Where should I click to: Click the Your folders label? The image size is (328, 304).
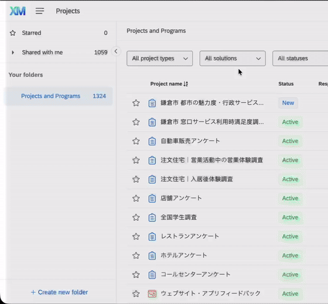(26, 75)
